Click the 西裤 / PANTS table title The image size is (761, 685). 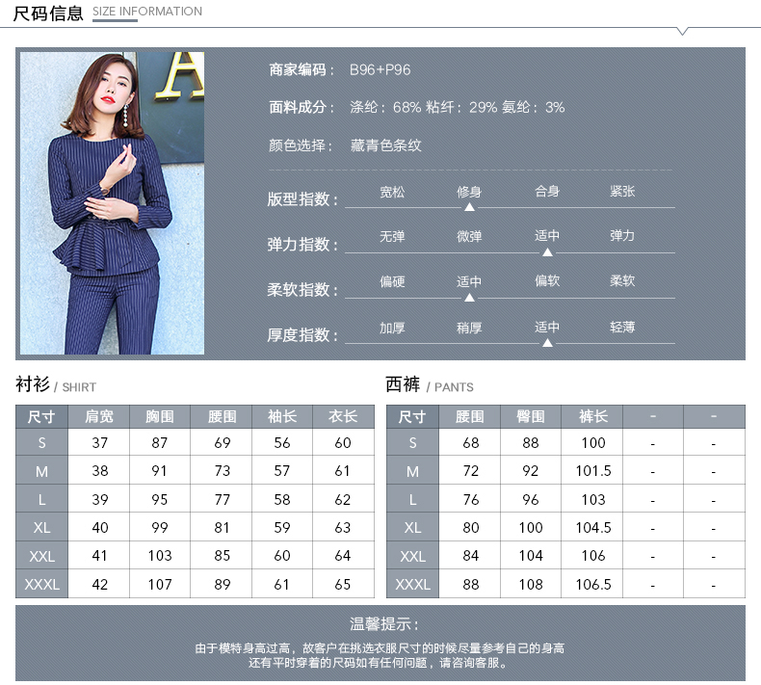(x=430, y=385)
